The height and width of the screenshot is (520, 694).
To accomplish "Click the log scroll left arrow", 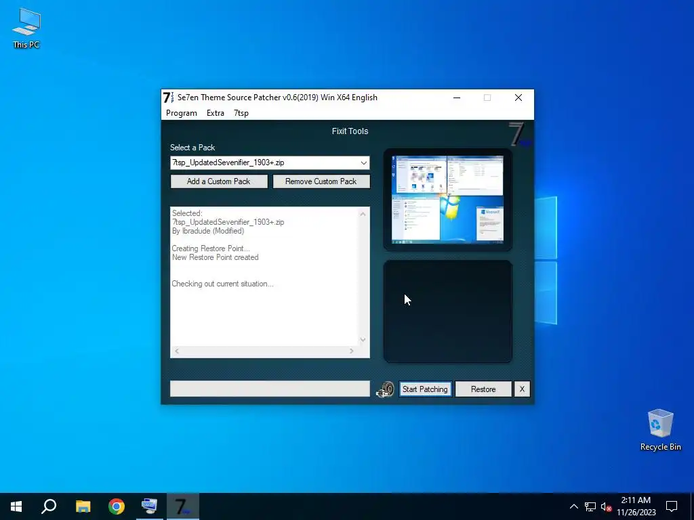I will point(177,351).
